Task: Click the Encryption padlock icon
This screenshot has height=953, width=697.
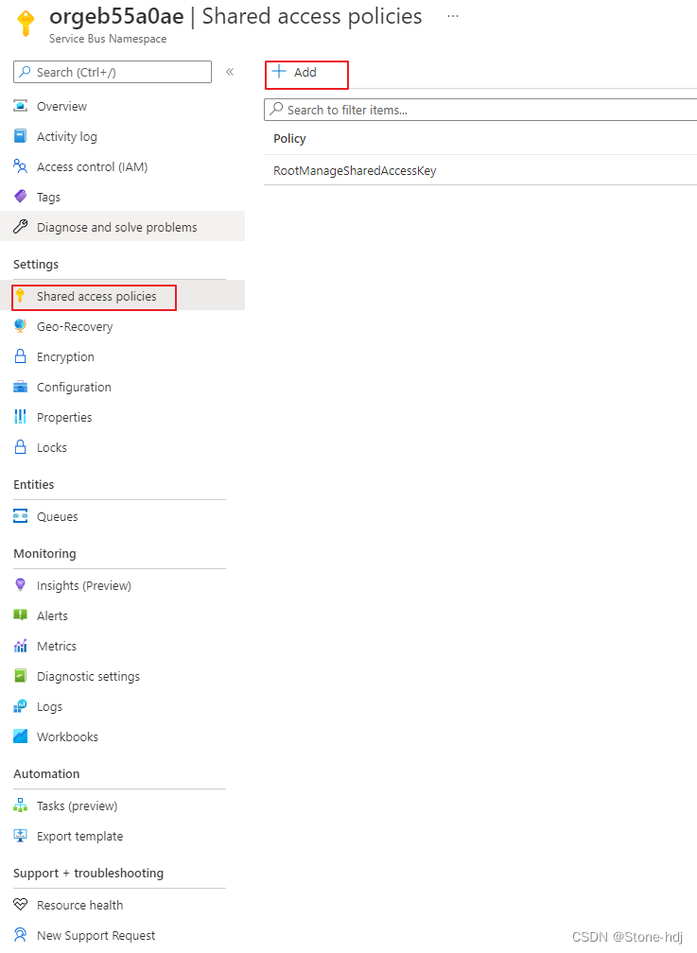Action: (x=20, y=356)
